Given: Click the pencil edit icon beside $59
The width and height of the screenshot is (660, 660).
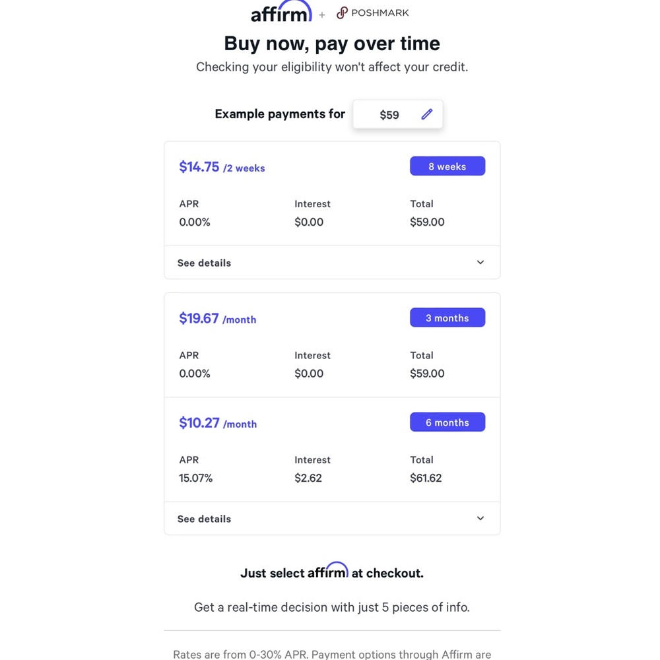Looking at the screenshot, I should (x=427, y=114).
